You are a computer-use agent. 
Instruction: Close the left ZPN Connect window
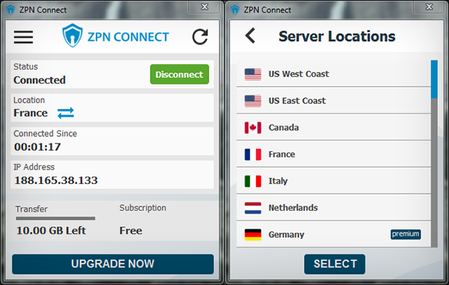coord(204,7)
